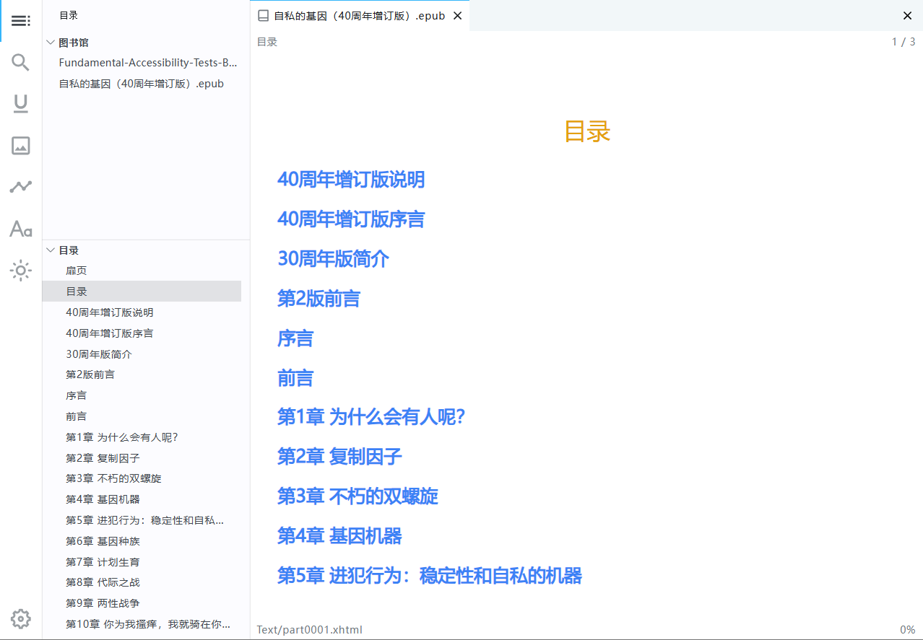Open the table of contents sidebar icon
Viewport: 923px width, 640px height.
coord(21,21)
